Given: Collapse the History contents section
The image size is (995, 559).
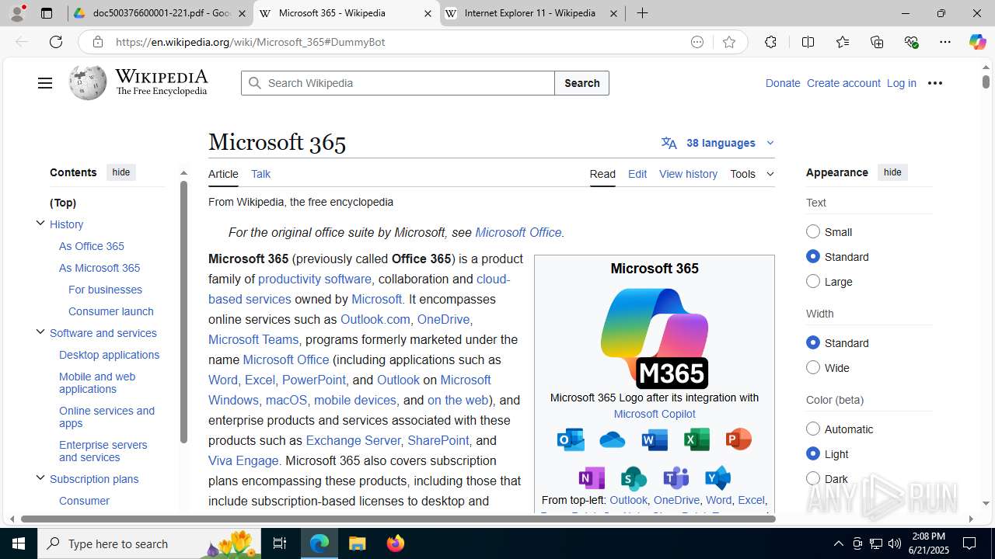Looking at the screenshot, I should click(40, 224).
